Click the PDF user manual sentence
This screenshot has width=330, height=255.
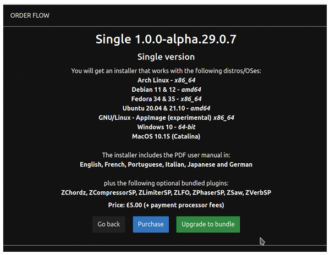tap(166, 155)
